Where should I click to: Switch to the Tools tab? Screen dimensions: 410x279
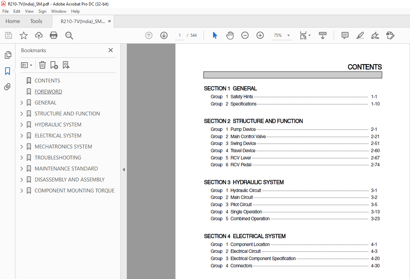(36, 21)
